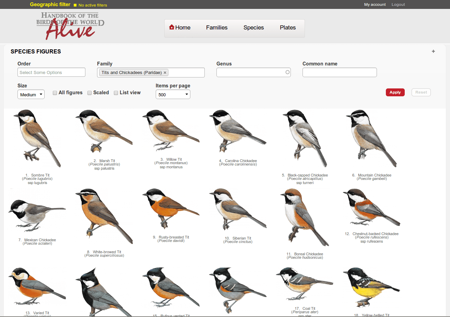Open the Size dropdown set to Medium

[31, 95]
